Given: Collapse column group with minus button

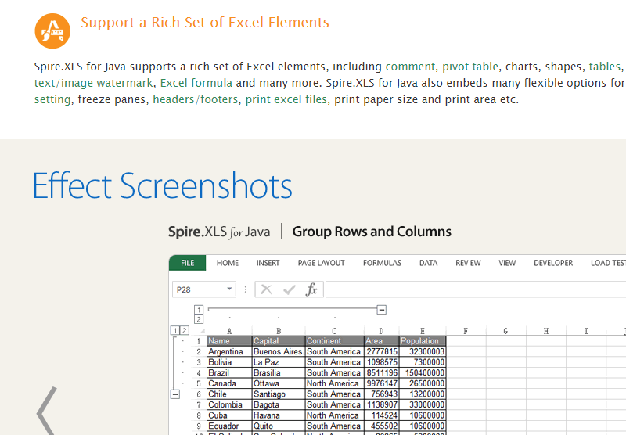Looking at the screenshot, I should pos(382,310).
